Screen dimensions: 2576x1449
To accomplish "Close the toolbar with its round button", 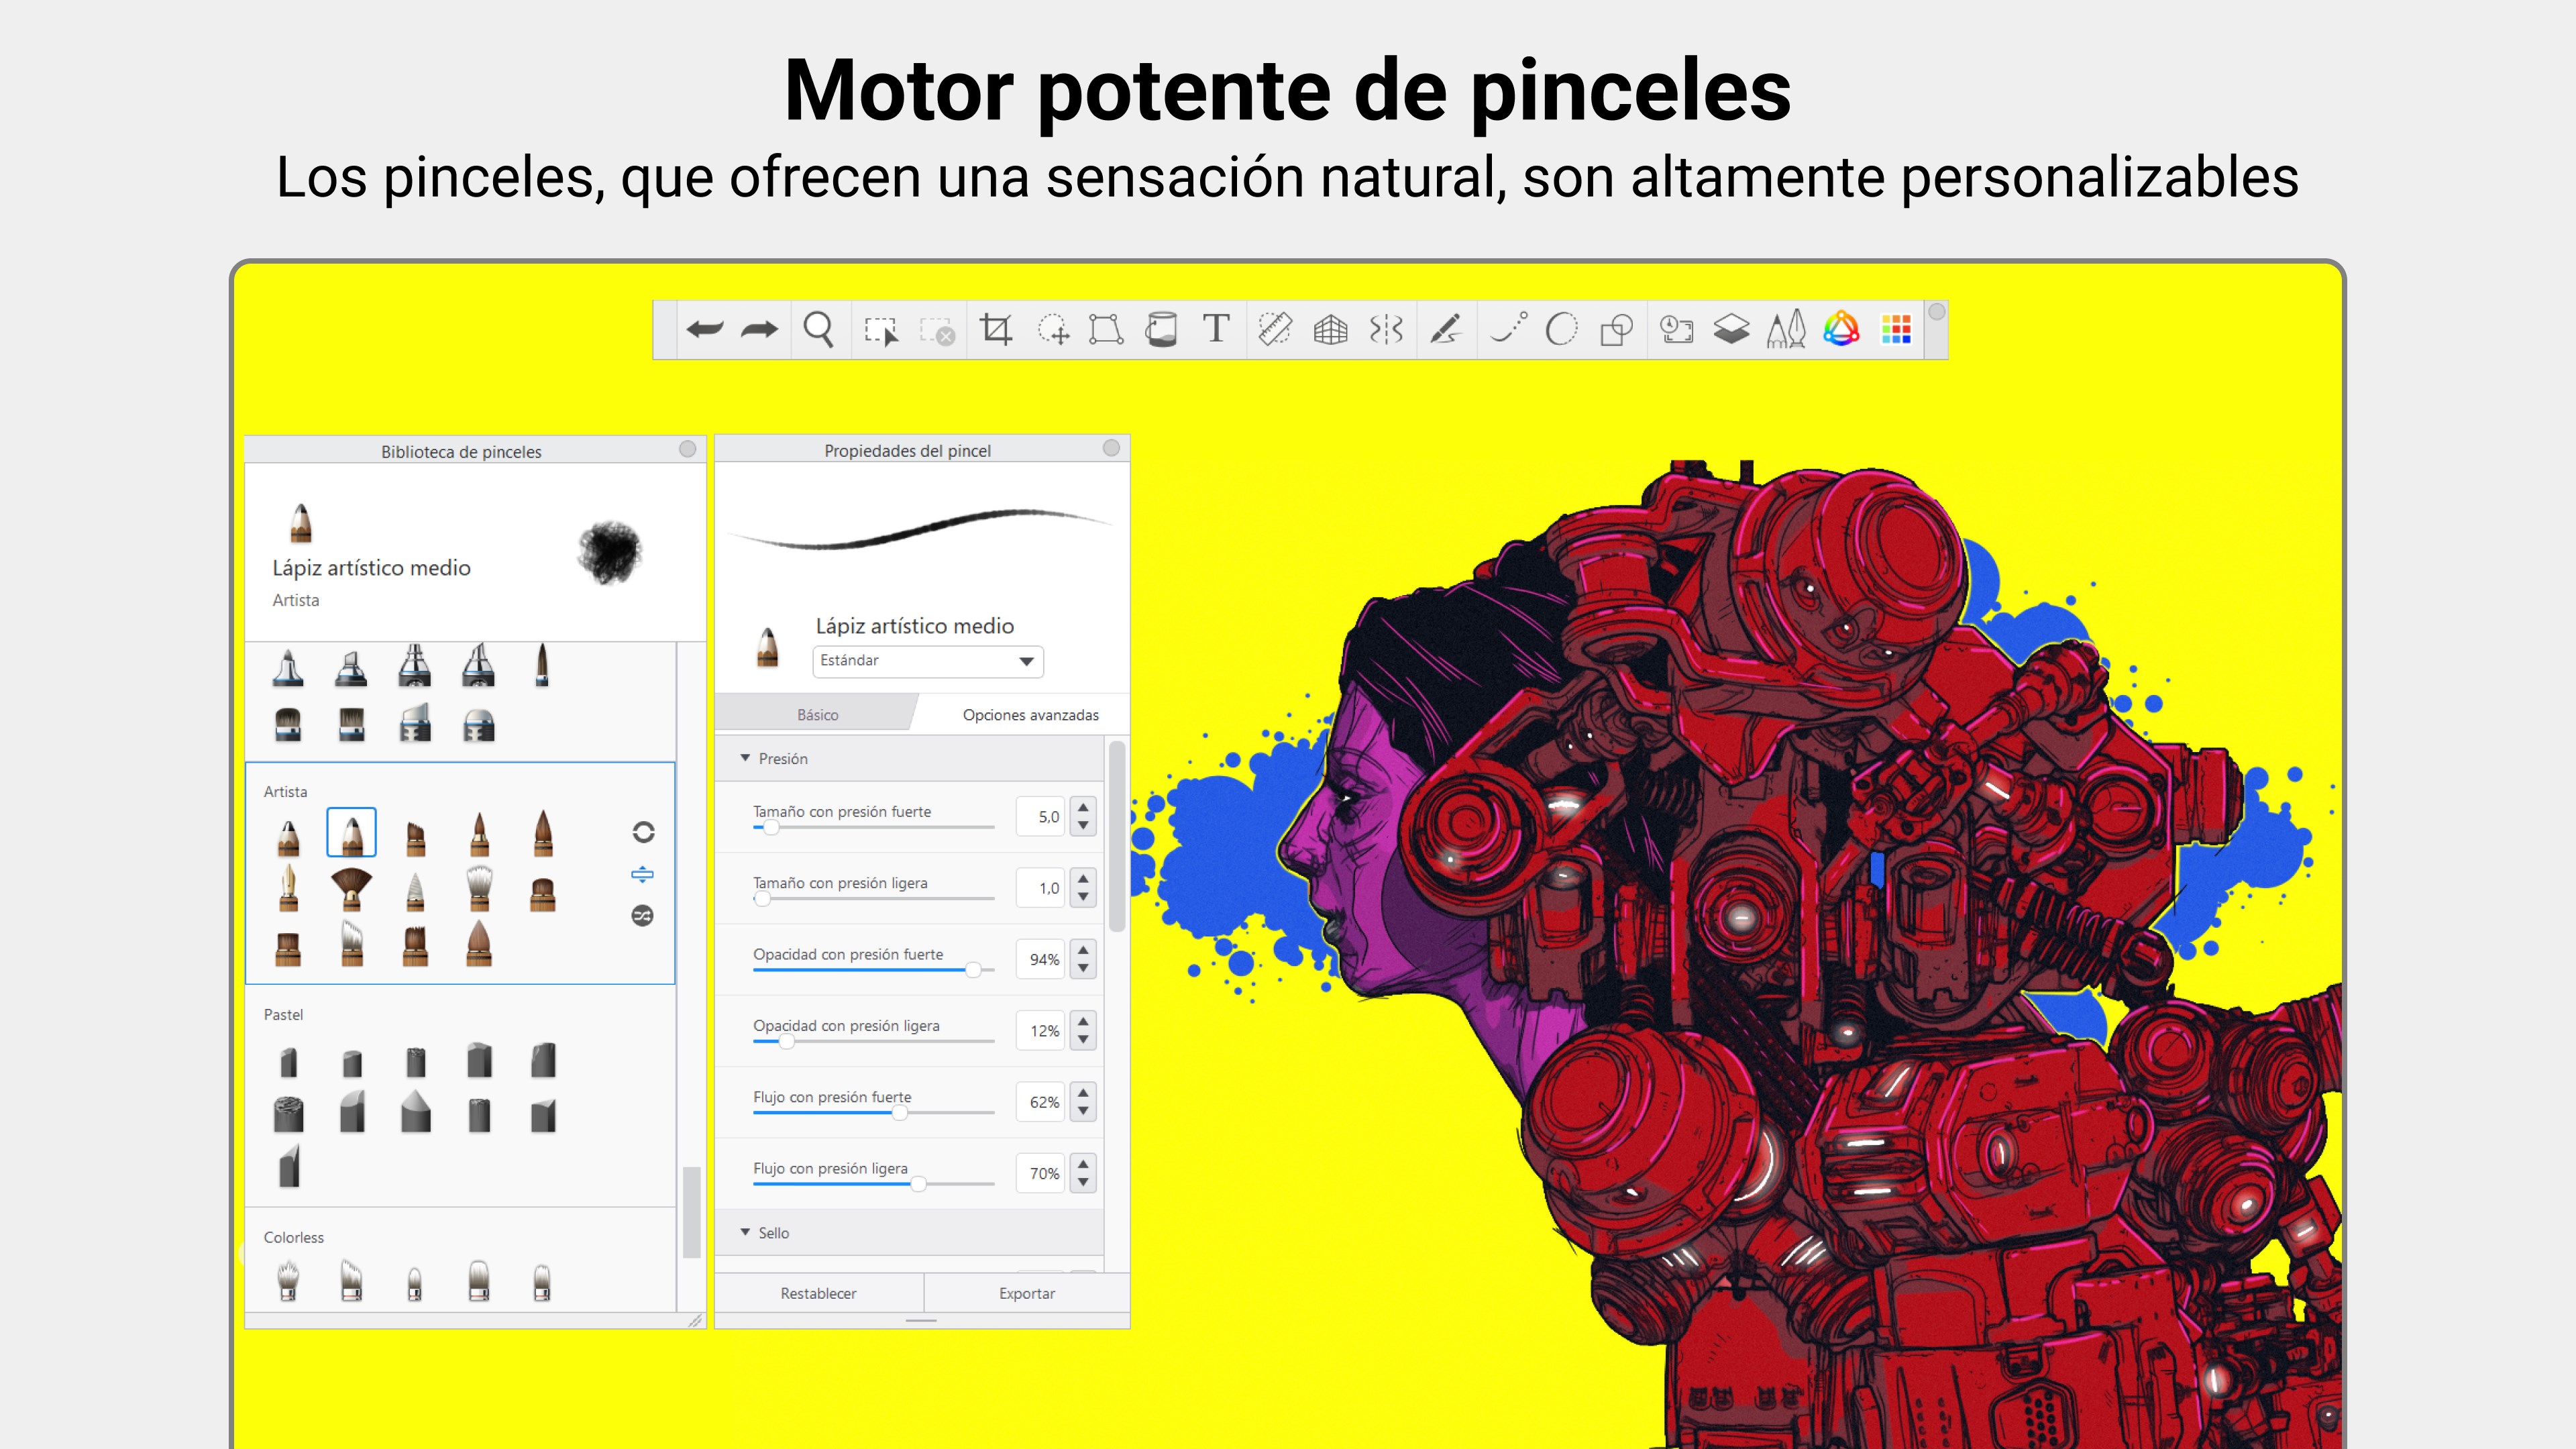I will tap(1936, 312).
